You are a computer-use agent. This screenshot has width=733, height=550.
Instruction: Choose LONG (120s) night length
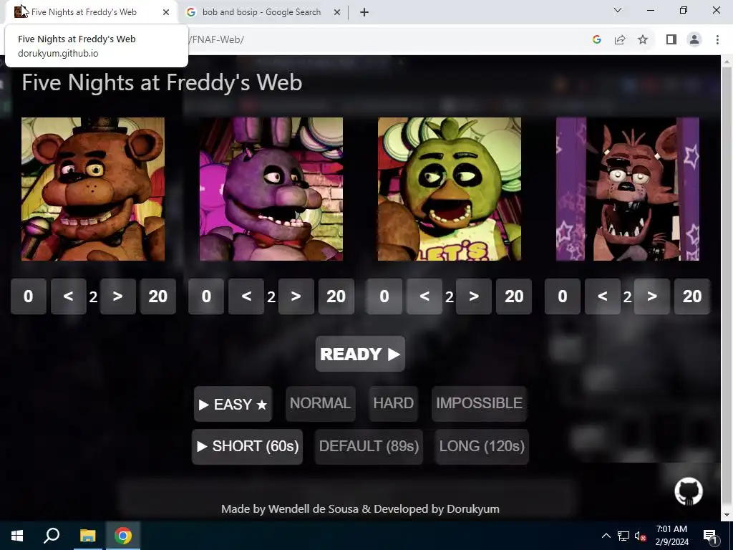[x=482, y=447]
